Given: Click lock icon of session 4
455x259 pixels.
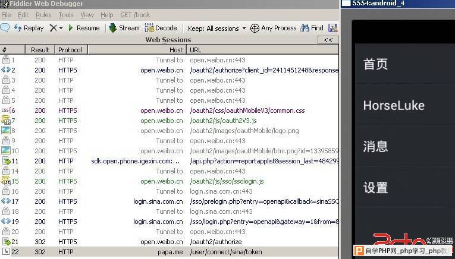Looking at the screenshot, I should pos(5,90).
